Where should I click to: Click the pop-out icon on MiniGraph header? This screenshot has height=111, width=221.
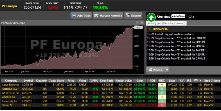(142, 23)
